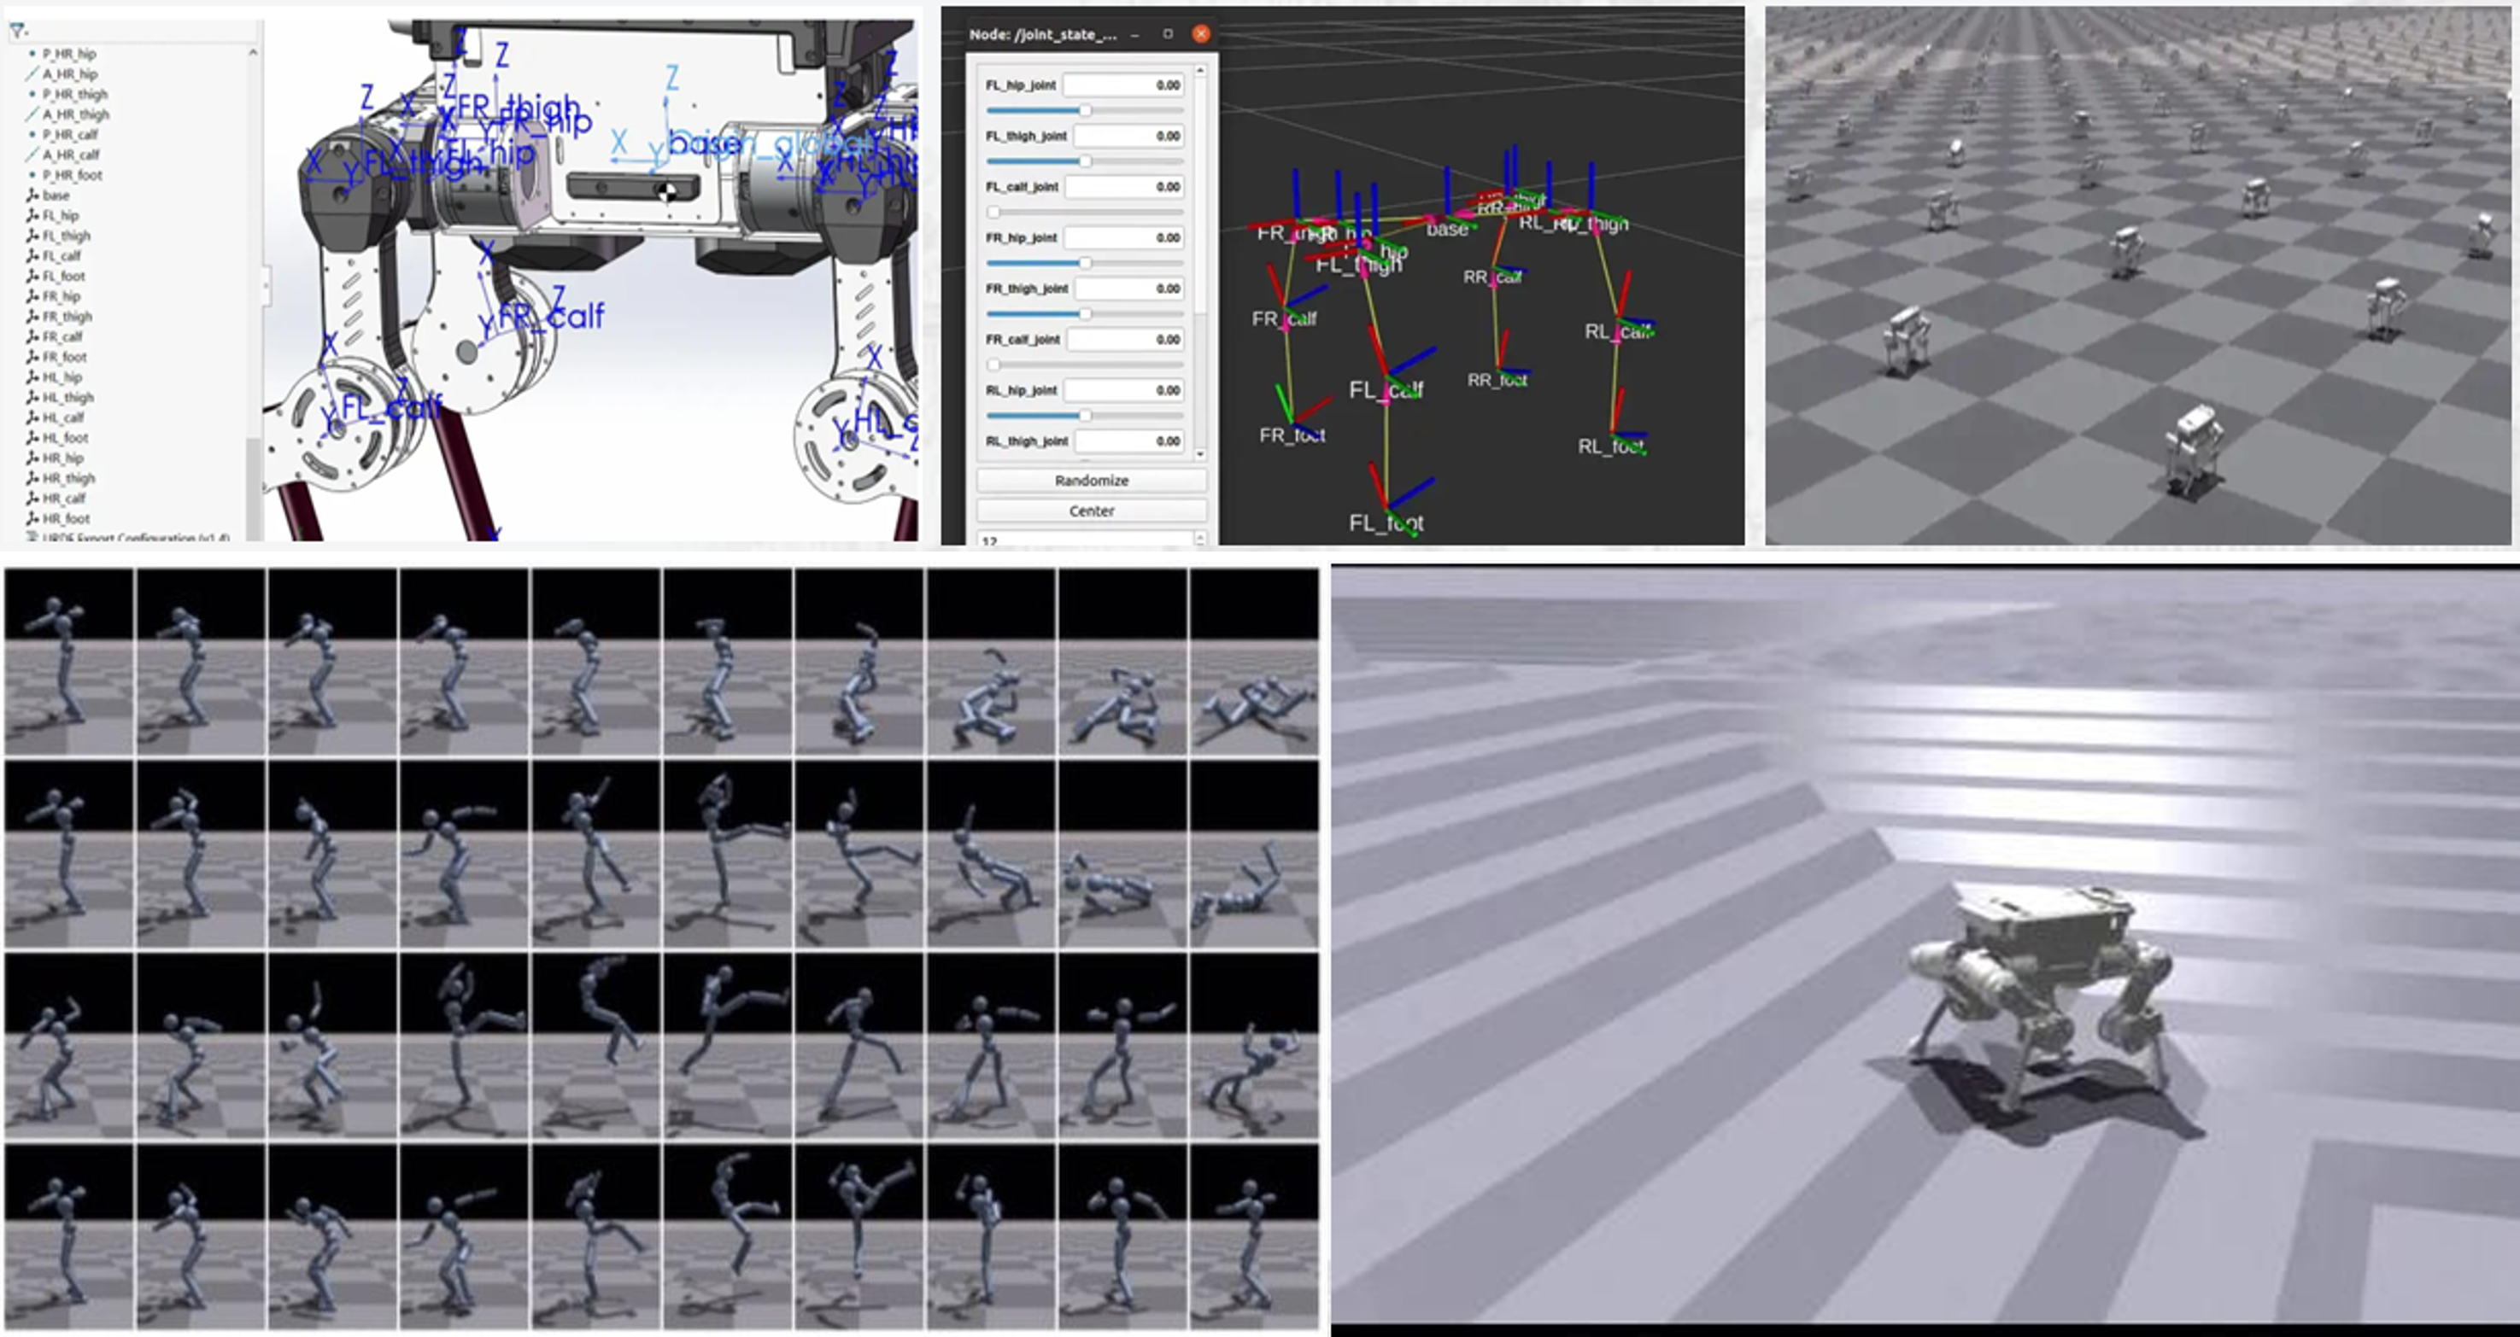Click the point icon beside P_HR_foot
This screenshot has height=1337, width=2520.
click(x=32, y=175)
